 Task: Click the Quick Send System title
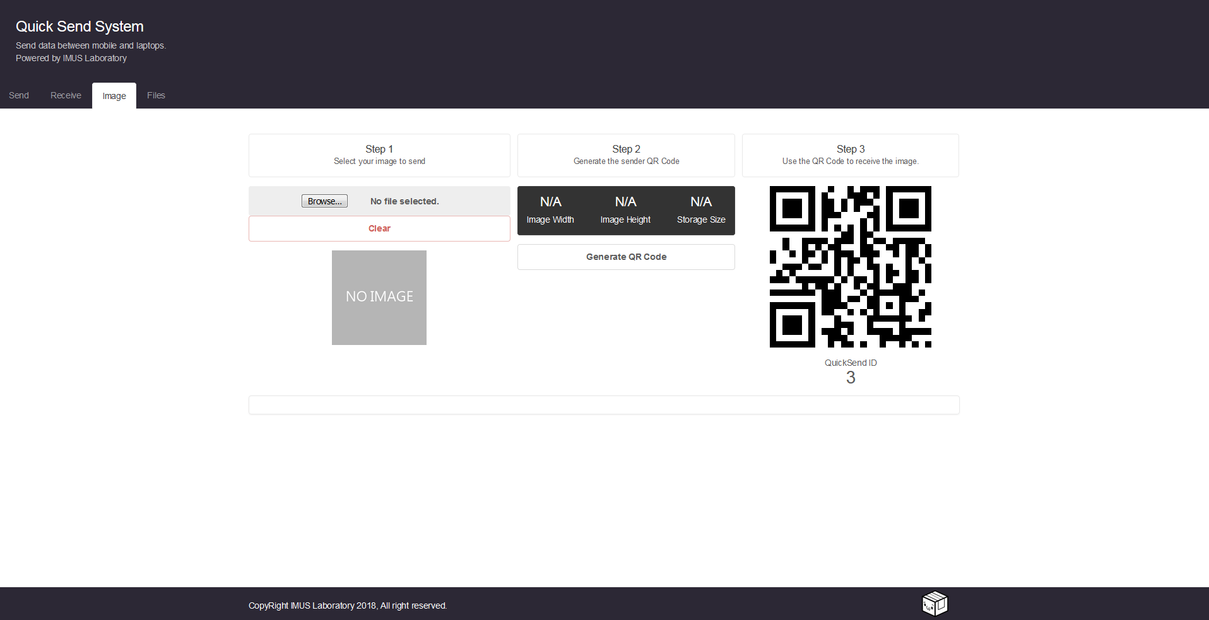(80, 26)
